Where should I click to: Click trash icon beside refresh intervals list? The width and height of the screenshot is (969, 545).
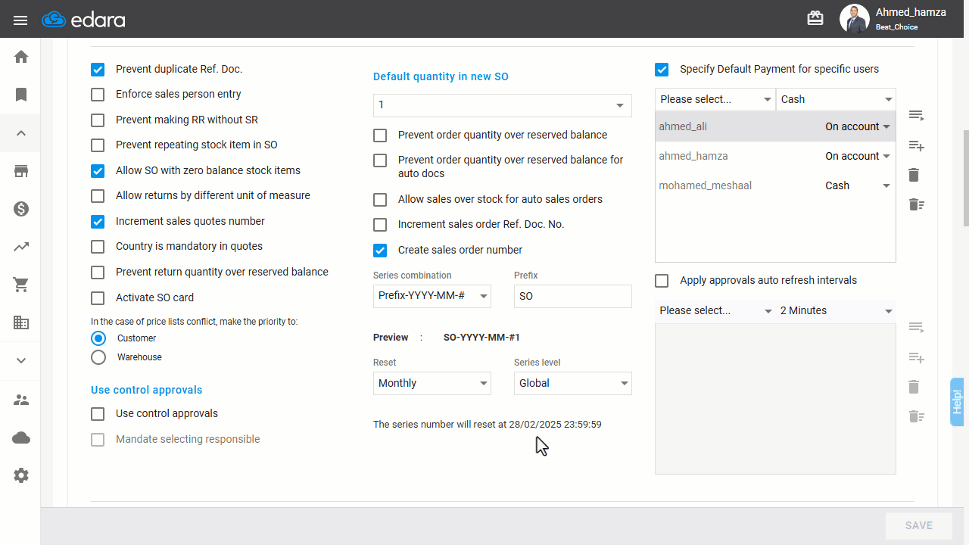[914, 387]
